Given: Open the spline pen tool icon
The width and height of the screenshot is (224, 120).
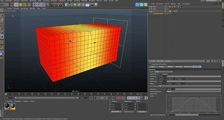Looking at the screenshot, I should pos(70,5).
